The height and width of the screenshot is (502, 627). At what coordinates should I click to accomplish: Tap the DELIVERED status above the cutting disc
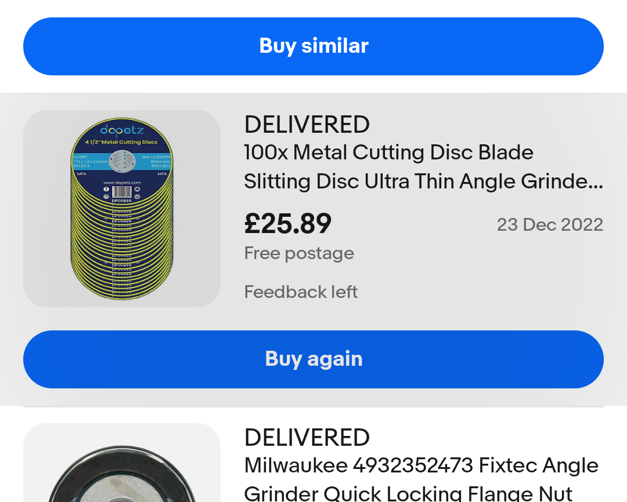(x=307, y=125)
